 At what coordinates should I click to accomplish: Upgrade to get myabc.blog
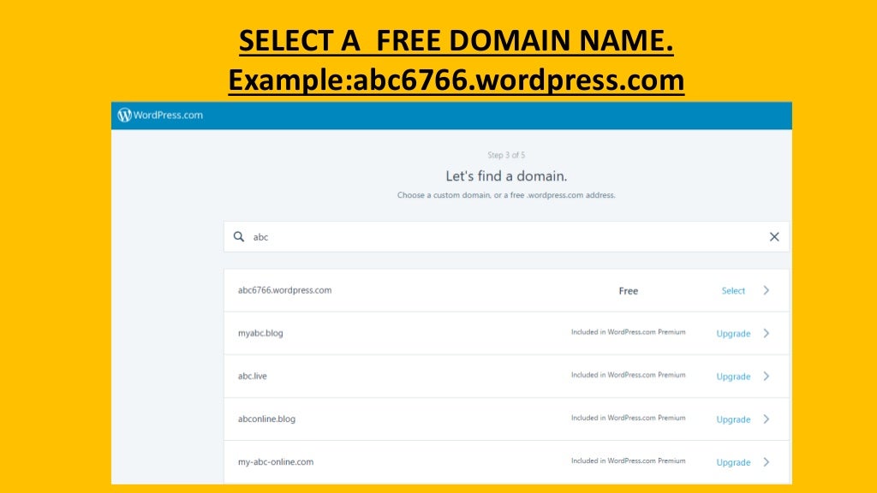coord(733,334)
